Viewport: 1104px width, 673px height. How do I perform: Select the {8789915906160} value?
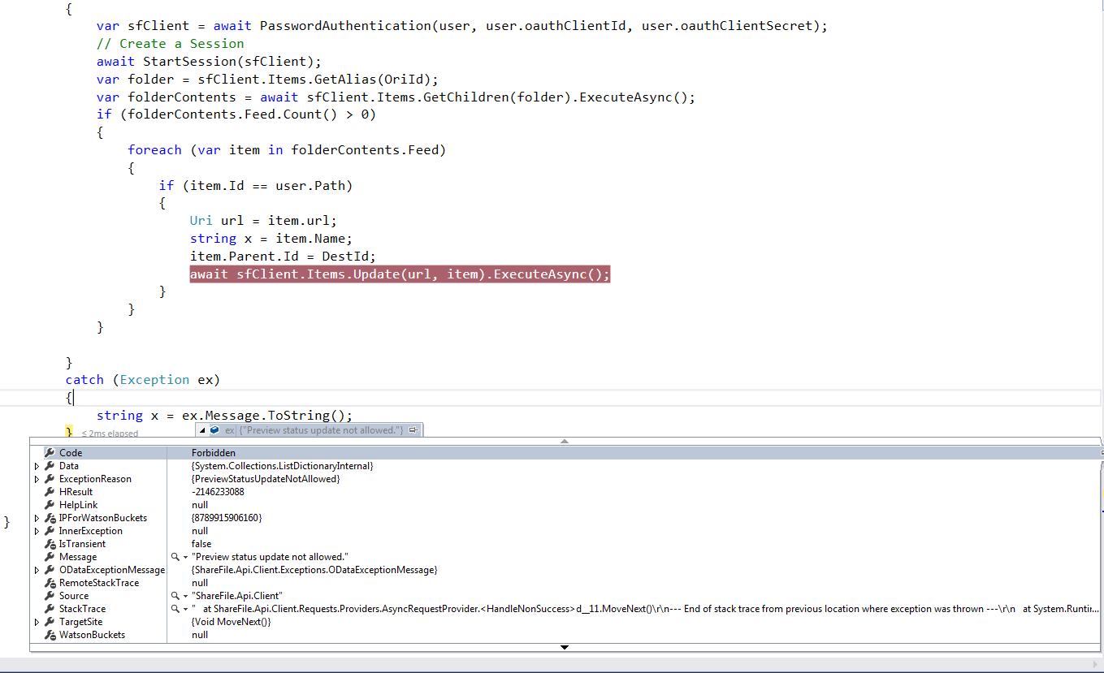click(227, 518)
